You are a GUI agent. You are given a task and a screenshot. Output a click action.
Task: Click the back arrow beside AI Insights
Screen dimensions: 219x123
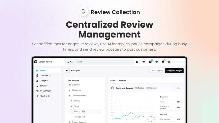[x=67, y=70]
